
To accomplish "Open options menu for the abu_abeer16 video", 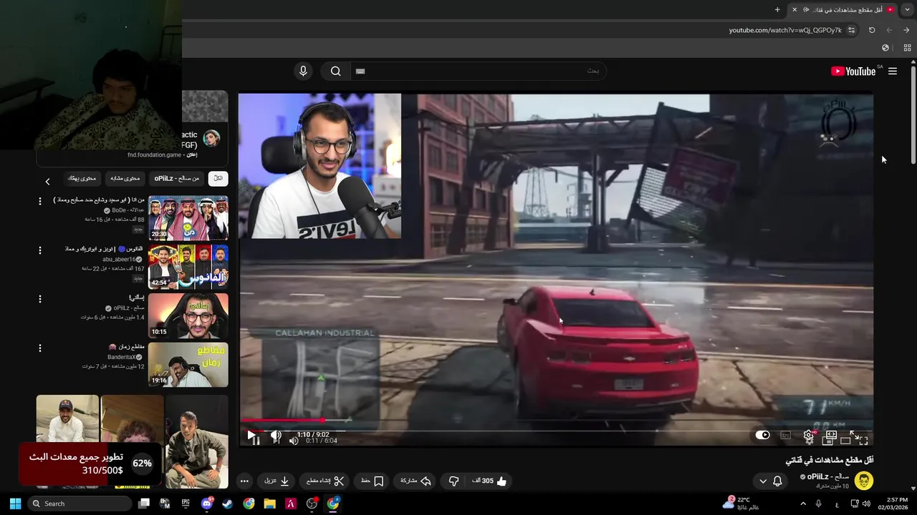I will tap(40, 250).
